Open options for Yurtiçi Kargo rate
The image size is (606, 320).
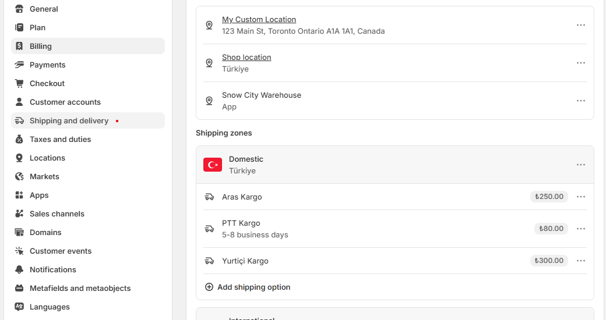click(580, 261)
